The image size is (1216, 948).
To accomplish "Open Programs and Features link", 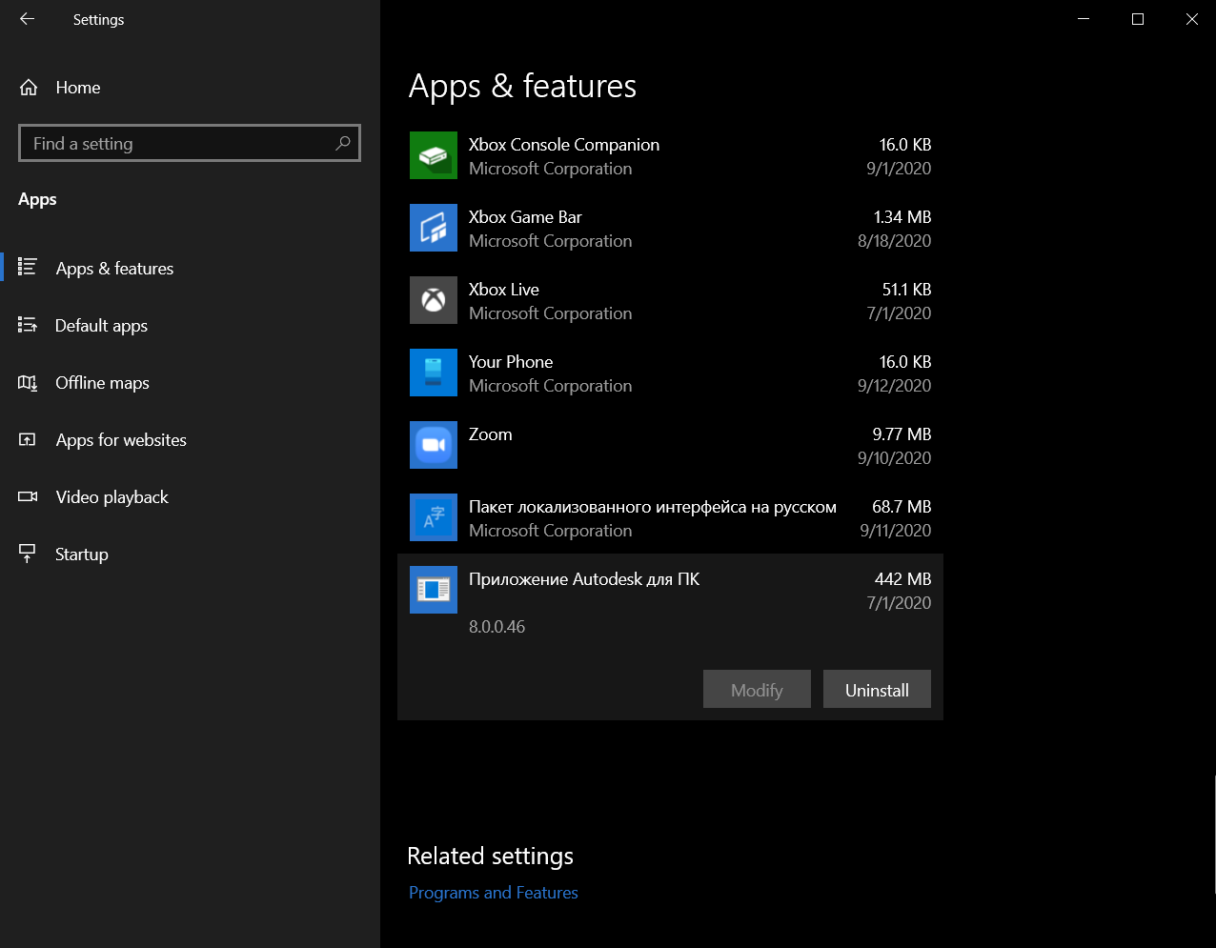I will pyautogui.click(x=494, y=893).
